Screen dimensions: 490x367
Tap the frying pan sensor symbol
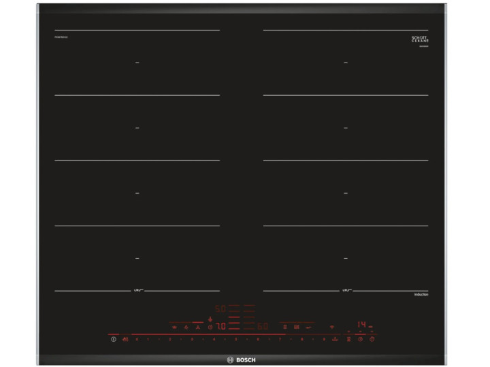point(308,328)
